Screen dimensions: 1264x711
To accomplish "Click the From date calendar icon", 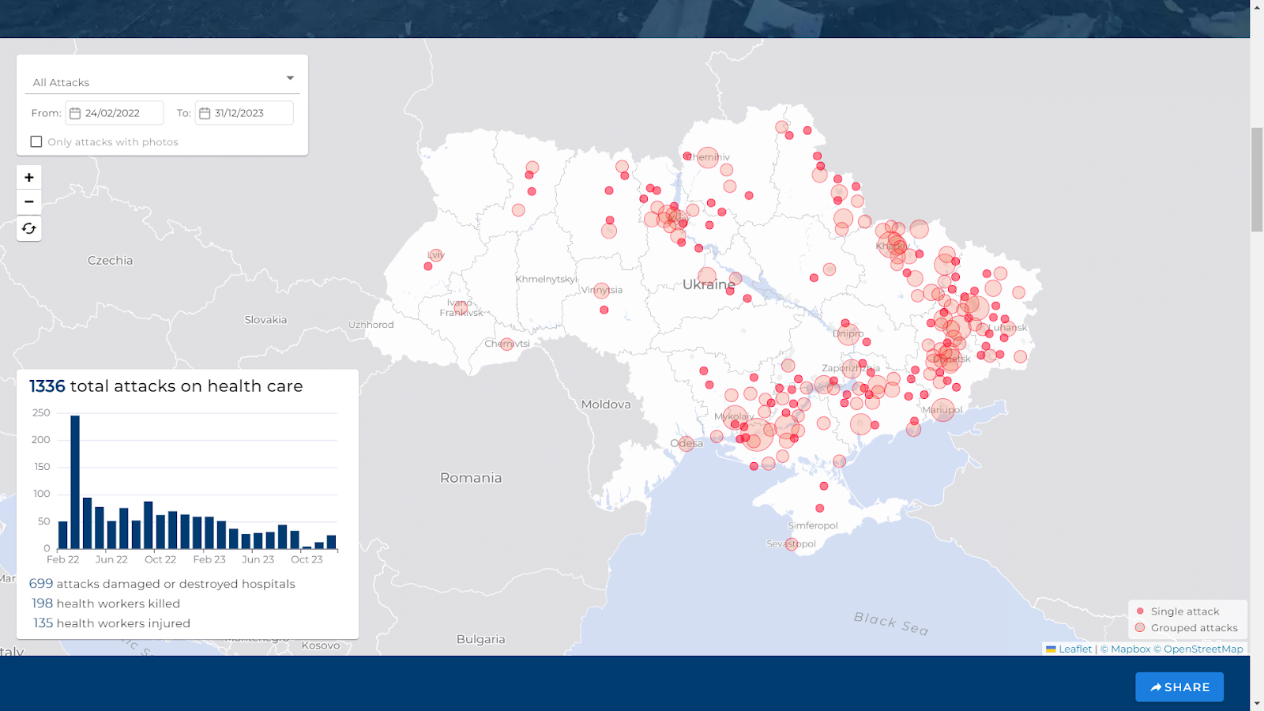I will point(75,113).
